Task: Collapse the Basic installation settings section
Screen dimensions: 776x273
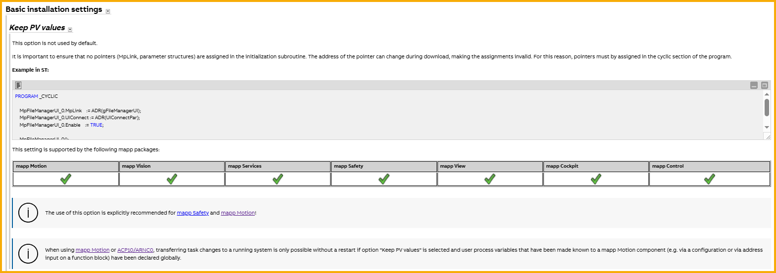Action: (x=108, y=11)
